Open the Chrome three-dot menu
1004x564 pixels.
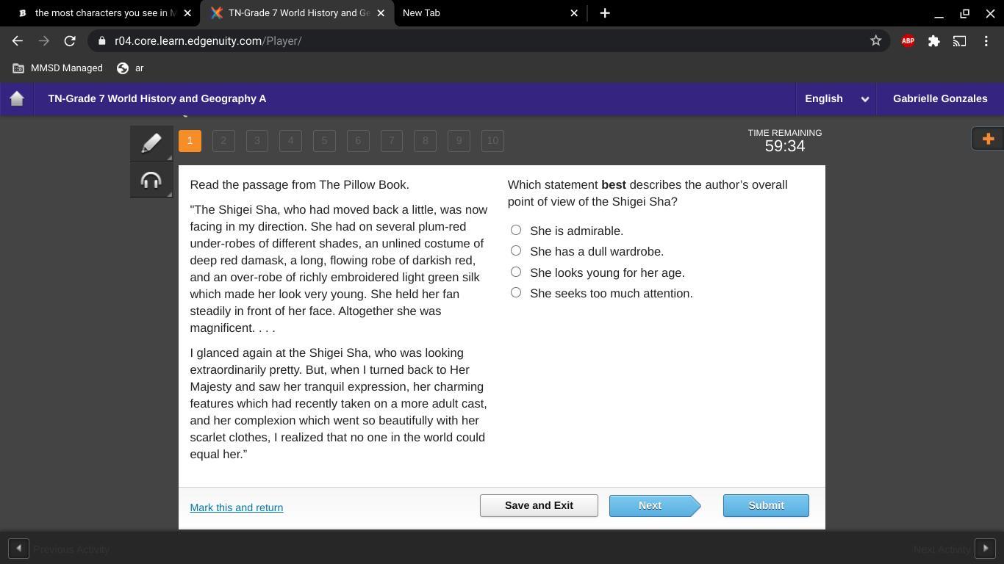[x=986, y=41]
